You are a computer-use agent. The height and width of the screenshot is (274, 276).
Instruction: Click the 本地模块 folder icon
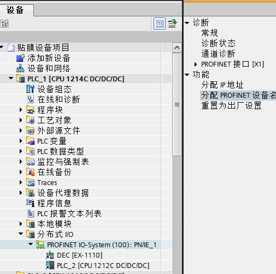click(31, 224)
